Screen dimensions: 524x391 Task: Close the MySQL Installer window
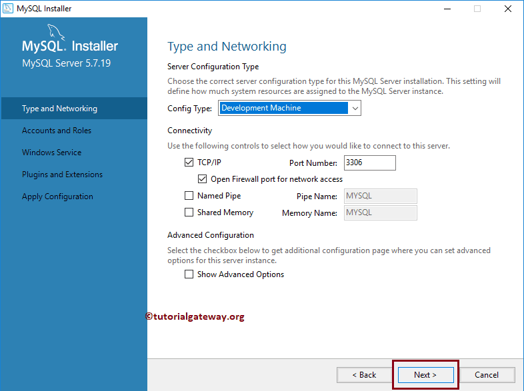coord(507,9)
